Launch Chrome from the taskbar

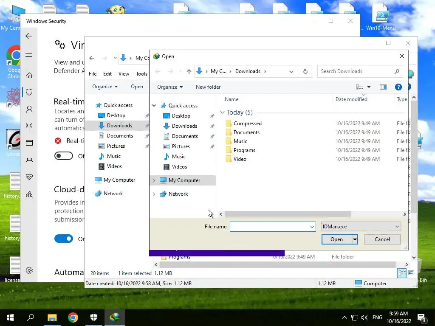point(73,318)
